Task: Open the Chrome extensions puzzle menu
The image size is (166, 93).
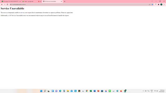Action: pos(158,5)
